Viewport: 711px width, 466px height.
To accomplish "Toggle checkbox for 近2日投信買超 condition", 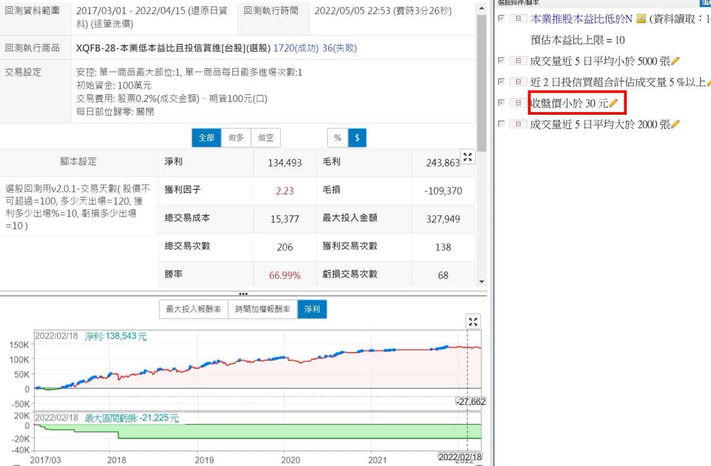I will (x=502, y=82).
